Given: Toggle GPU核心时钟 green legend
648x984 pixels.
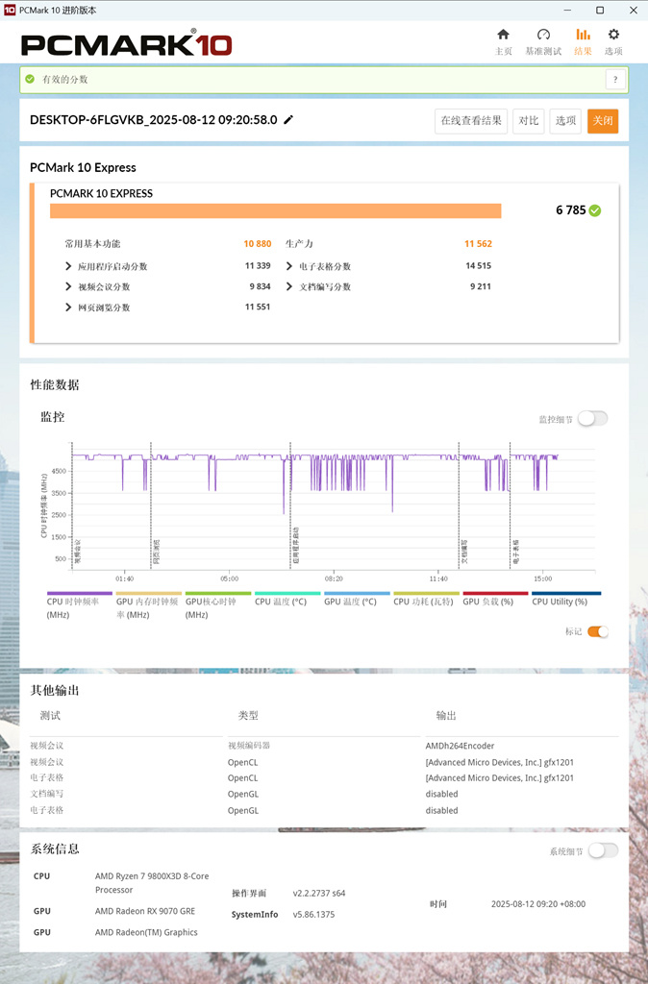Looking at the screenshot, I should tap(218, 604).
